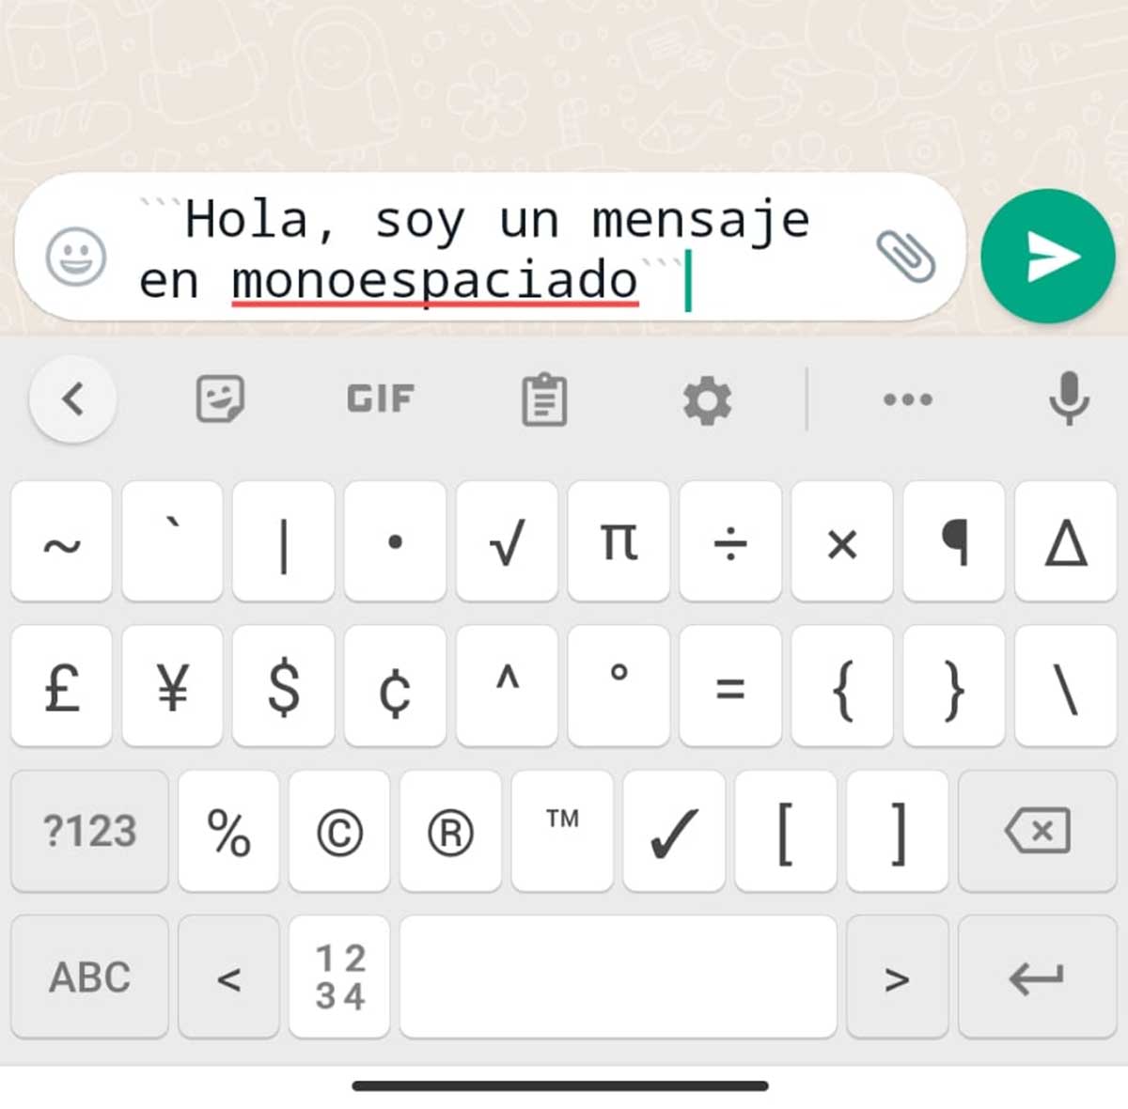Toggle the 1234 numeric keypad layout

click(339, 977)
